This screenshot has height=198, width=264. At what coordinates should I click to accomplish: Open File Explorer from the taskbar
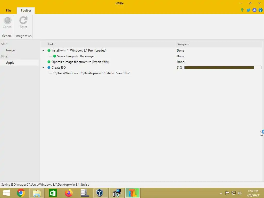click(37, 193)
